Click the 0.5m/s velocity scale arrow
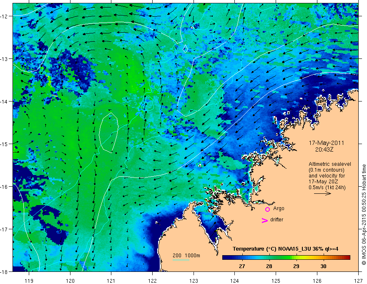 [x=322, y=193]
